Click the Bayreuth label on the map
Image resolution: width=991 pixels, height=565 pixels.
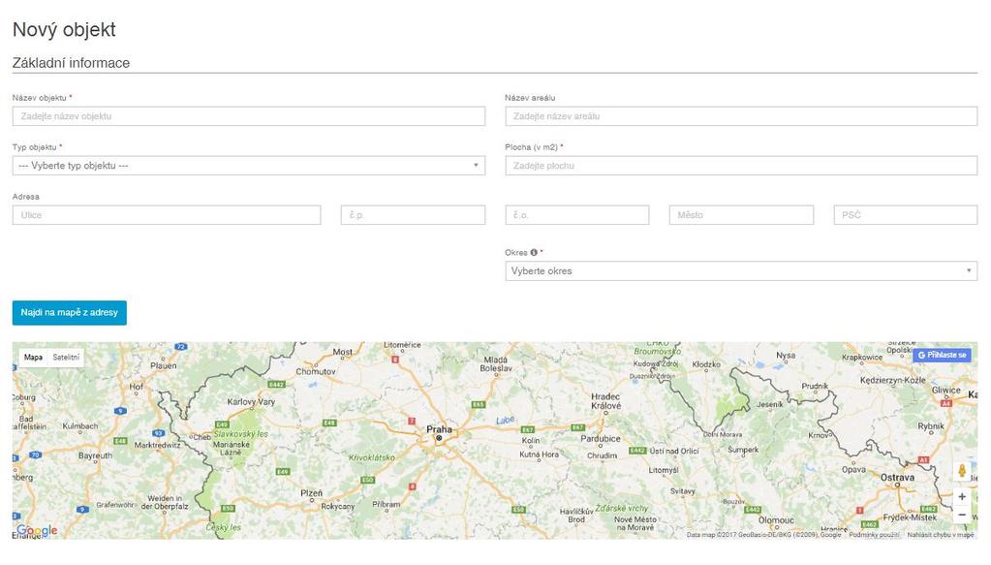(x=96, y=455)
